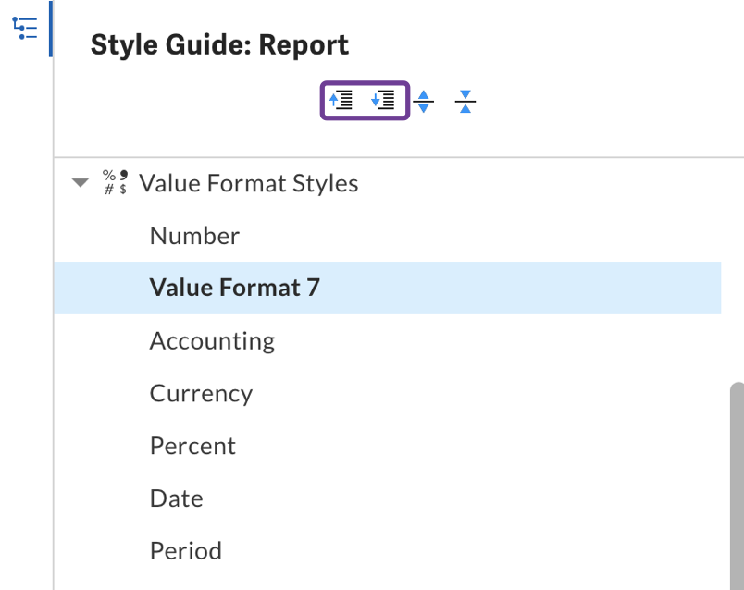Image resolution: width=744 pixels, height=590 pixels.
Task: Collapse Value Format Styles via its disclosure triangle
Action: pyautogui.click(x=80, y=182)
